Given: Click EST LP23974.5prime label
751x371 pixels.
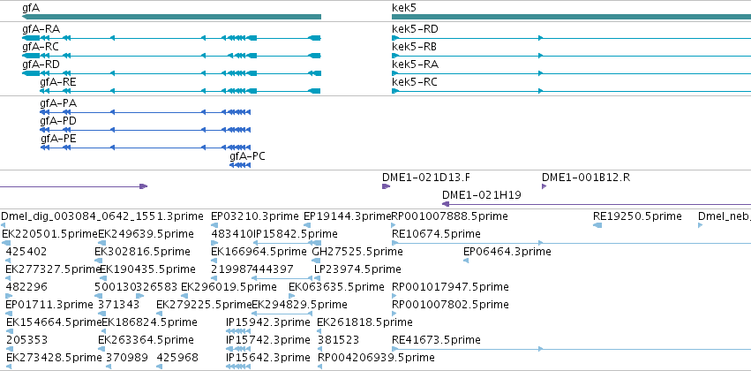Looking at the screenshot, I should [x=357, y=269].
